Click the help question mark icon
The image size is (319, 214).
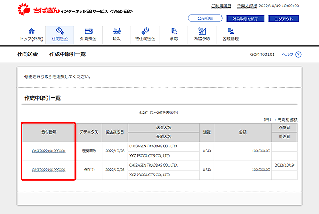pos(298,55)
